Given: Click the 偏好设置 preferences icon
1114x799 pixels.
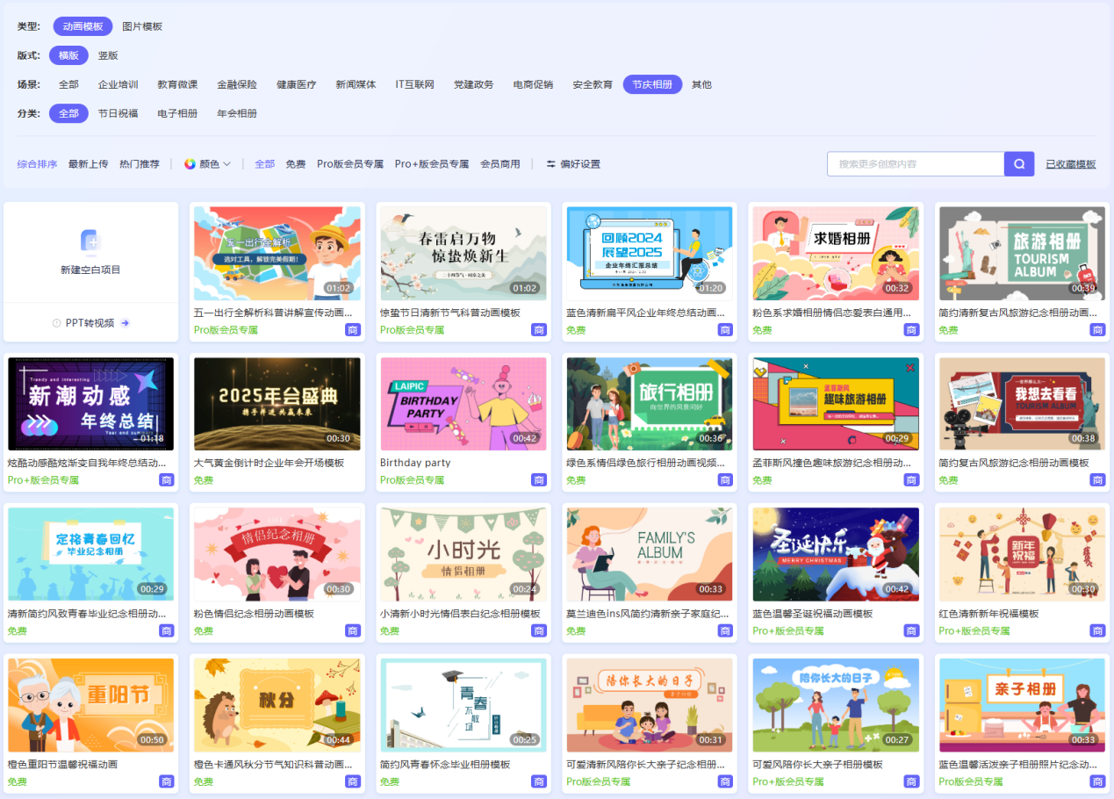Looking at the screenshot, I should tap(551, 164).
